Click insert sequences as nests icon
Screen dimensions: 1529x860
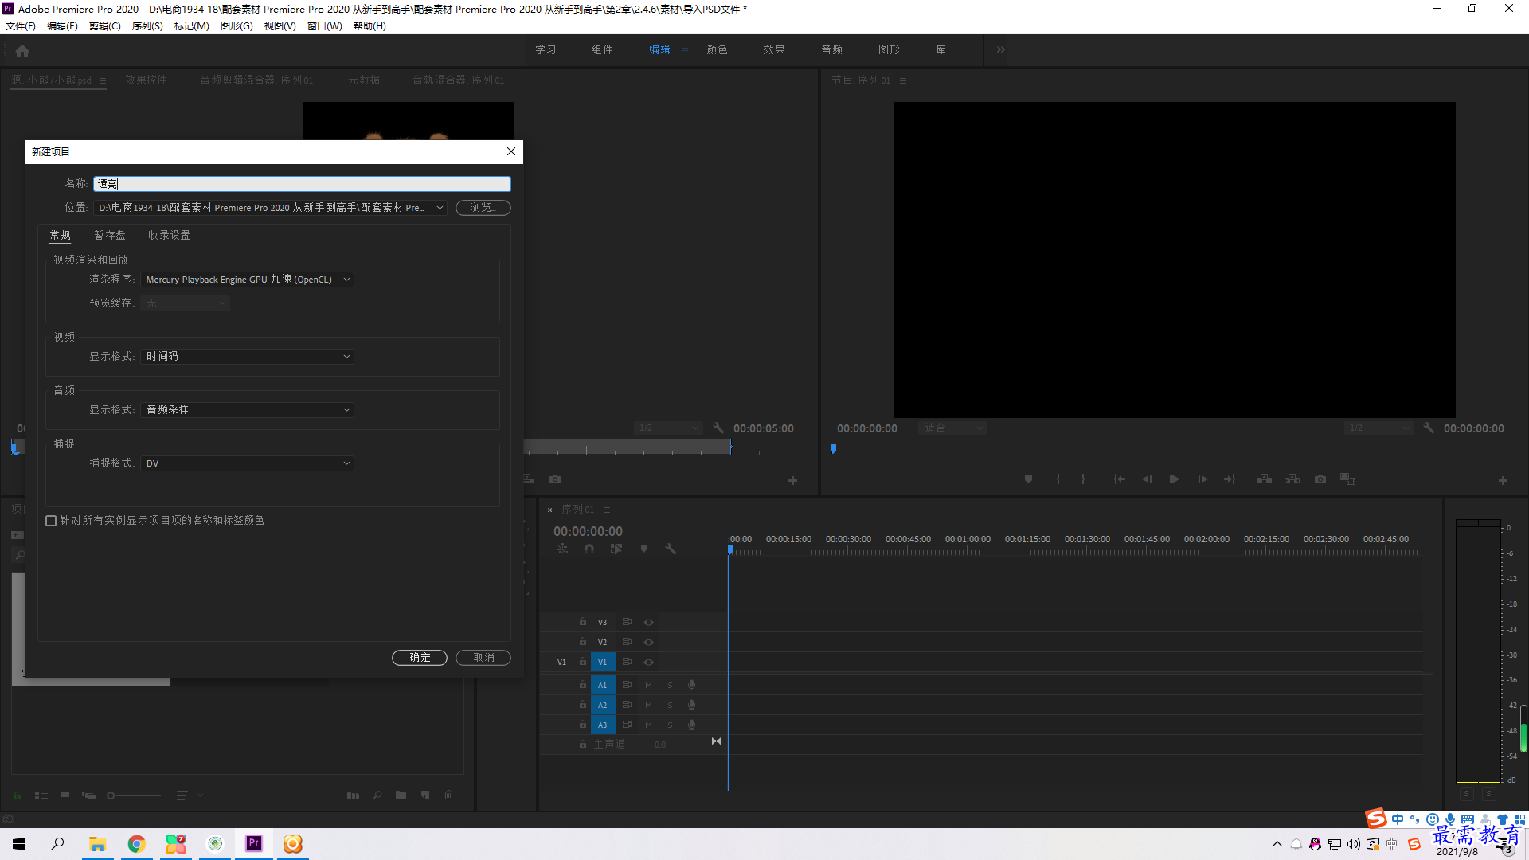[x=562, y=549]
